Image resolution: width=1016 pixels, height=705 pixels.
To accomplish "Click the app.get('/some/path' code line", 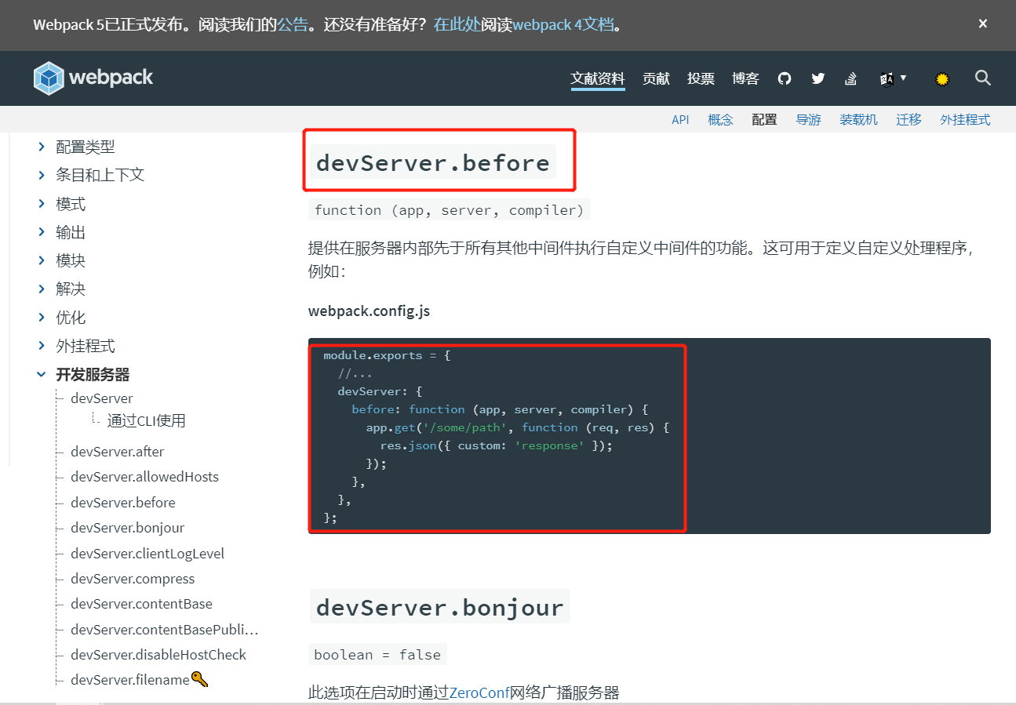I will (517, 427).
